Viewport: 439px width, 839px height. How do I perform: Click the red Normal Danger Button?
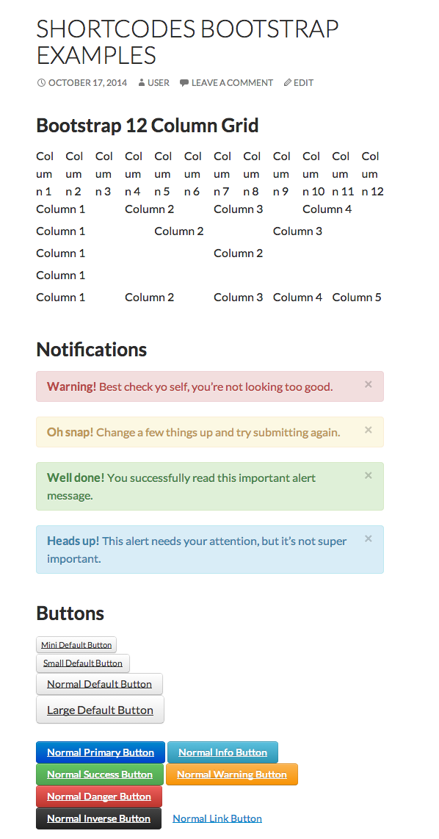pos(99,796)
